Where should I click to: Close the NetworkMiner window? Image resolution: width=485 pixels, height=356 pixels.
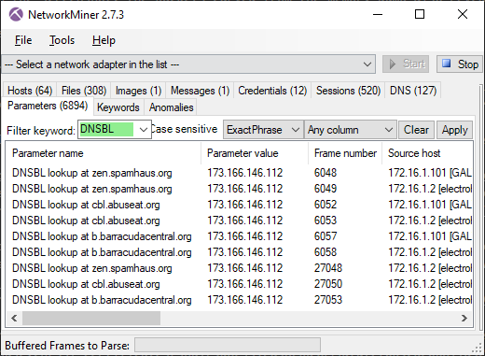[463, 14]
